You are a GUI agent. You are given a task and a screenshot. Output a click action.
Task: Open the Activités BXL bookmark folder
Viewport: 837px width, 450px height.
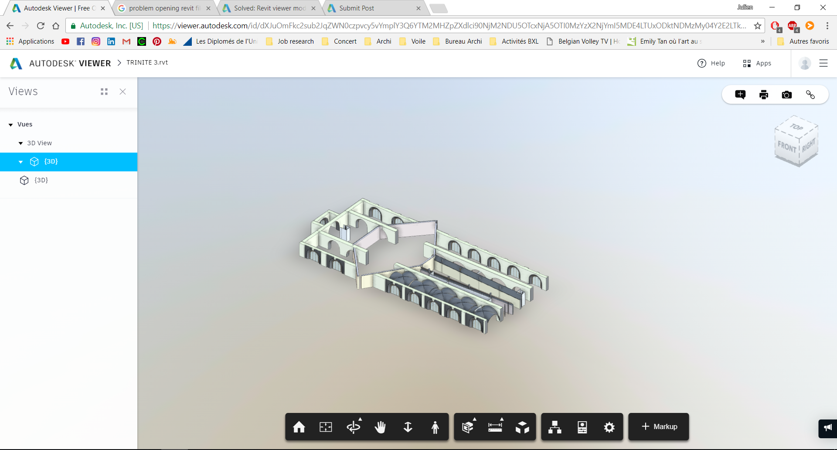514,41
